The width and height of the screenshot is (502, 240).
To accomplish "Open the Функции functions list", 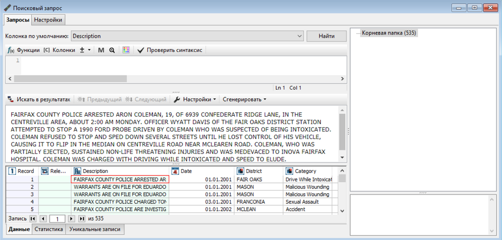I will click(x=24, y=50).
